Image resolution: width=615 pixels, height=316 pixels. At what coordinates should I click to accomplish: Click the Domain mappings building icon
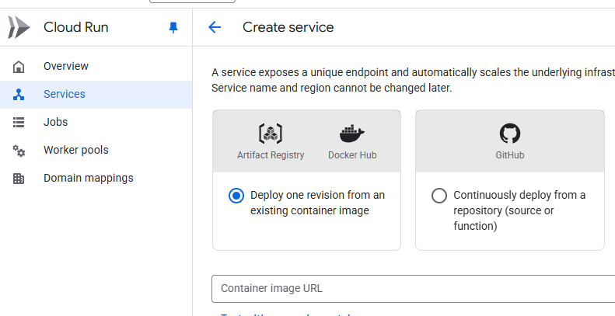point(19,178)
